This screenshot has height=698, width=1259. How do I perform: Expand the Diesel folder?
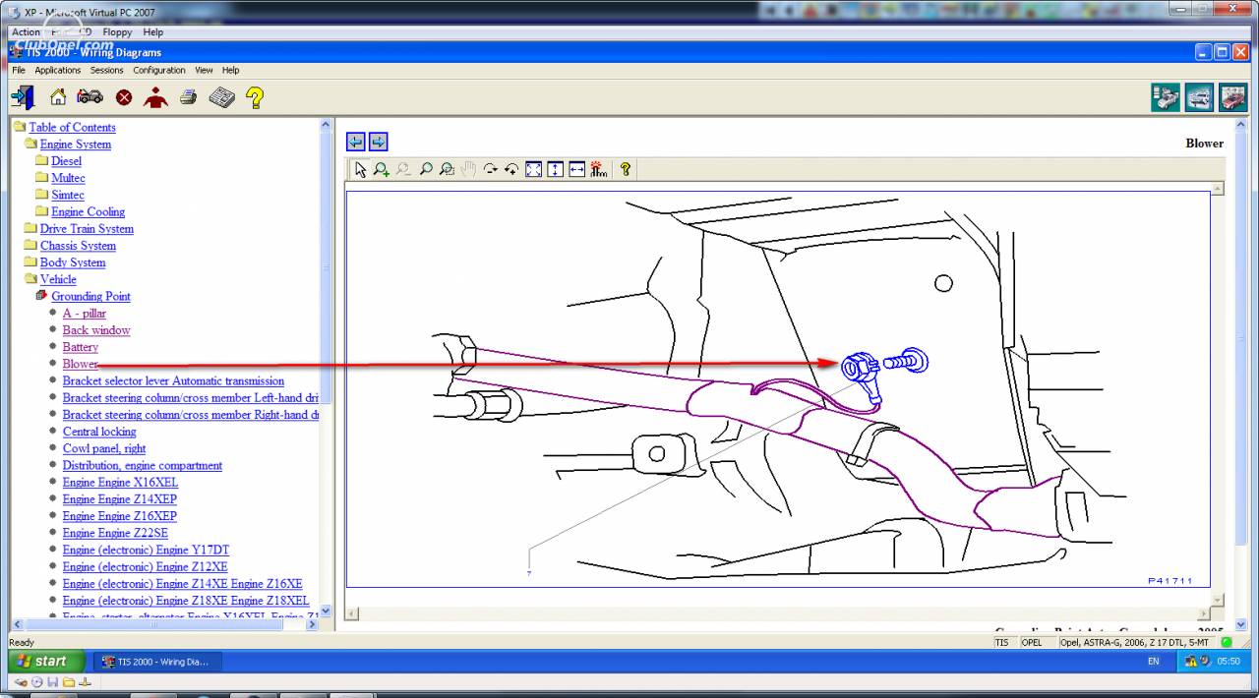point(41,160)
